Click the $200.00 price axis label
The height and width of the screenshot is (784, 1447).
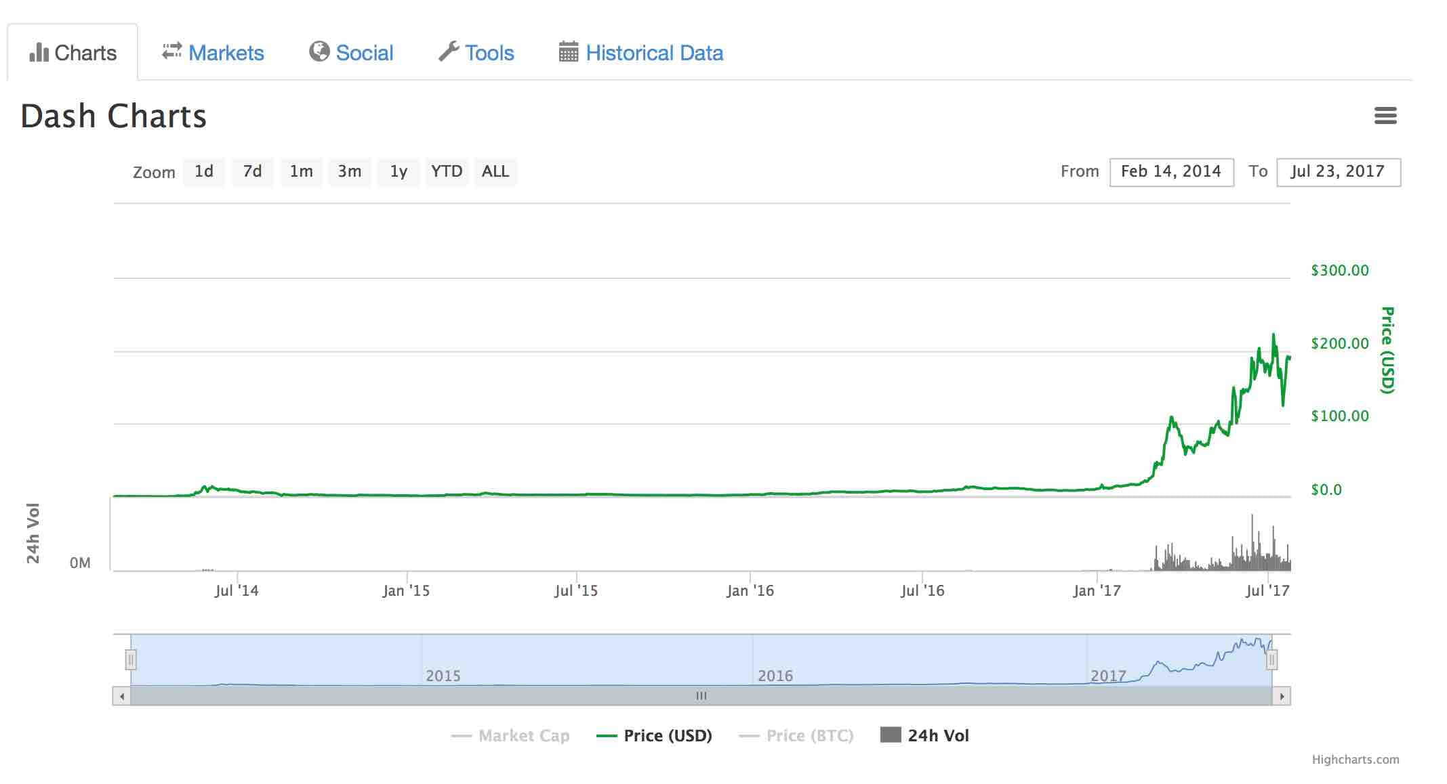pos(1340,344)
